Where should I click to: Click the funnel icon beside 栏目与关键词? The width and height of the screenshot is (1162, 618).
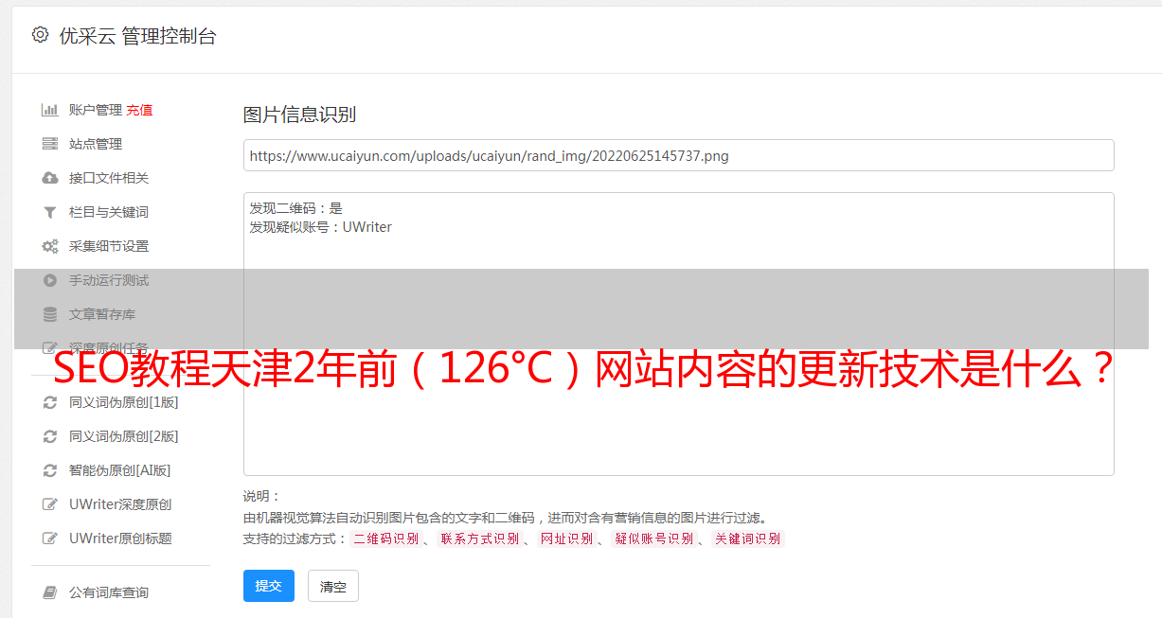[50, 212]
